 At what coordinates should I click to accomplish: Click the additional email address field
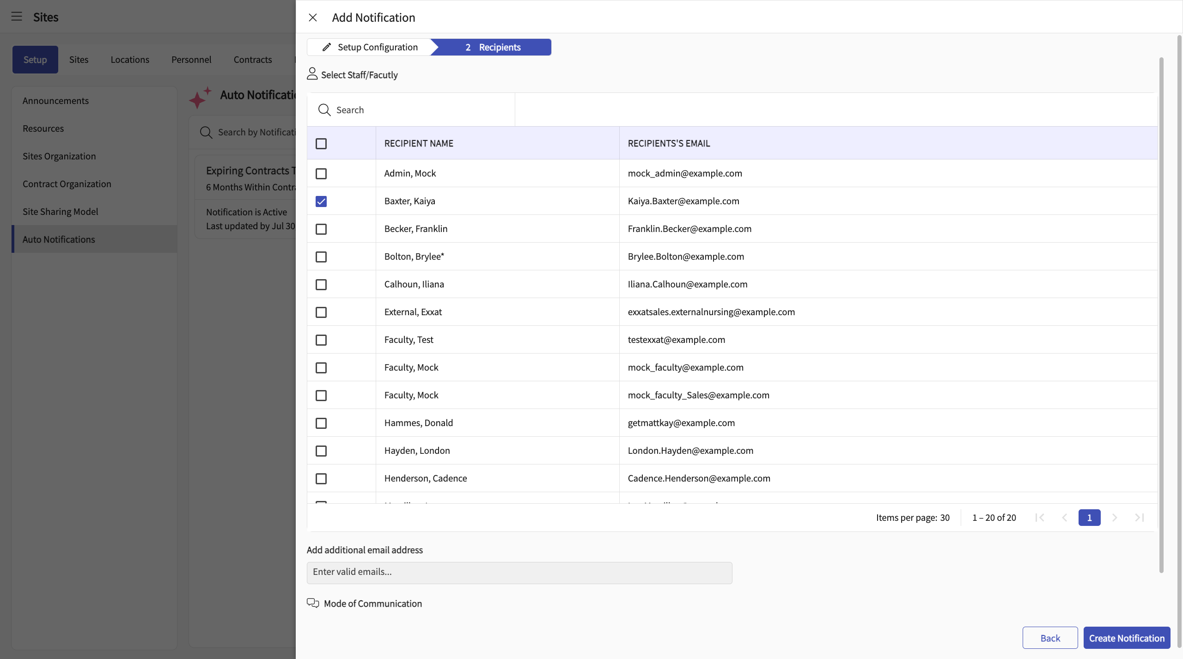pos(519,573)
